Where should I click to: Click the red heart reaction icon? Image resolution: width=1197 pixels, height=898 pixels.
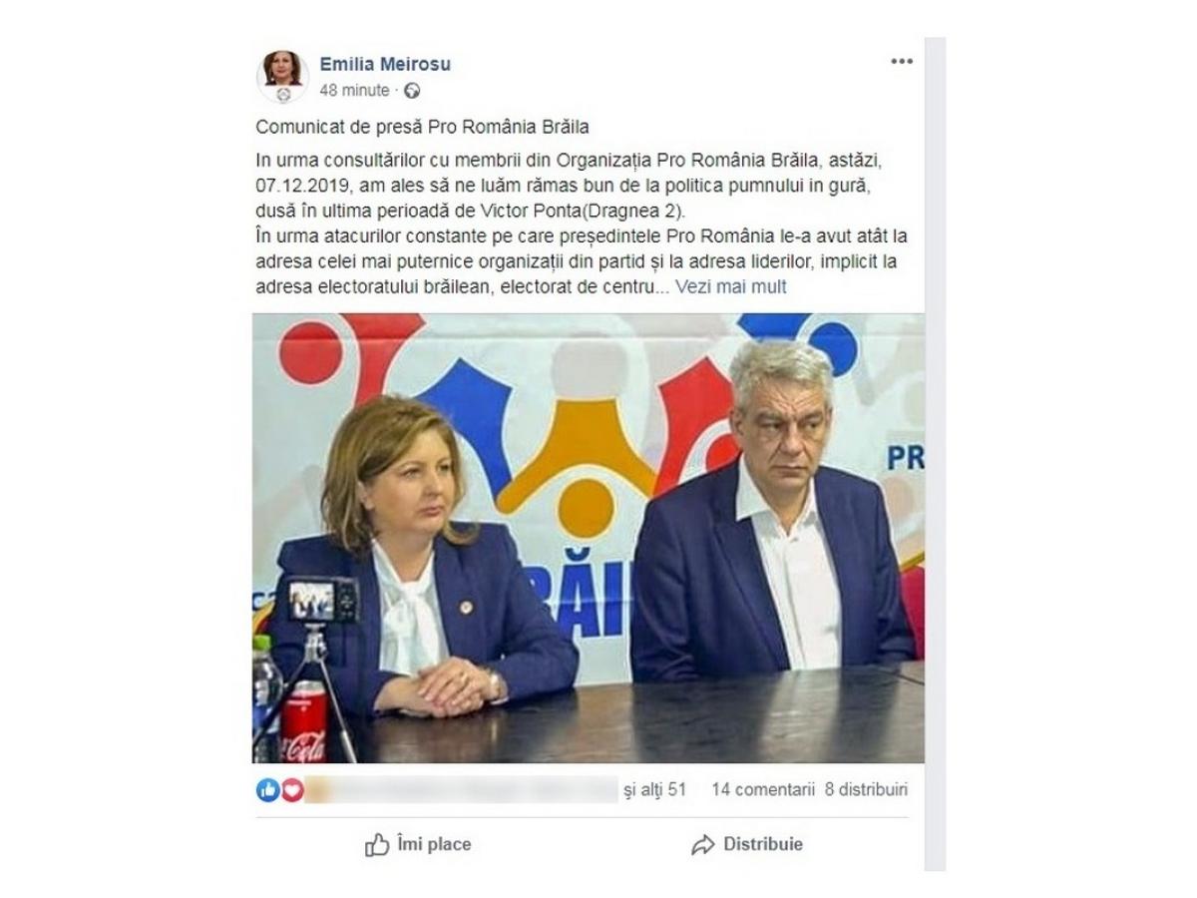click(x=291, y=790)
